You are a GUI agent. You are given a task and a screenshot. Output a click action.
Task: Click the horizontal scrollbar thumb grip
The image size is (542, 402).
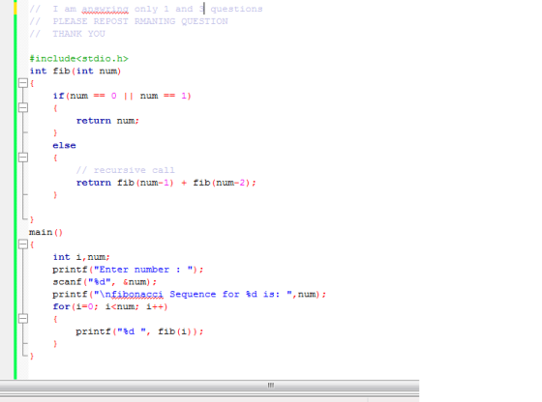tap(271, 386)
